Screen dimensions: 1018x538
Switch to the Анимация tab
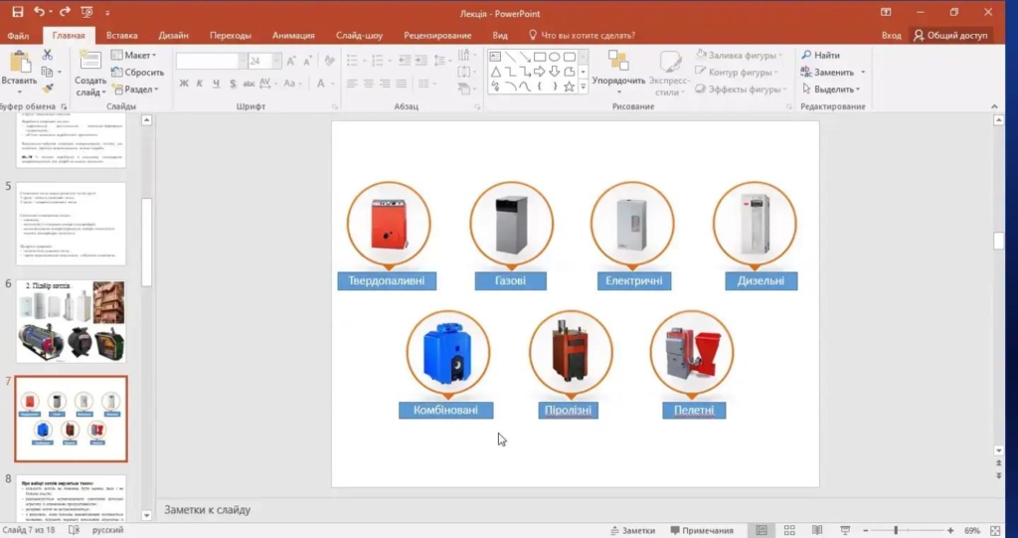(292, 35)
